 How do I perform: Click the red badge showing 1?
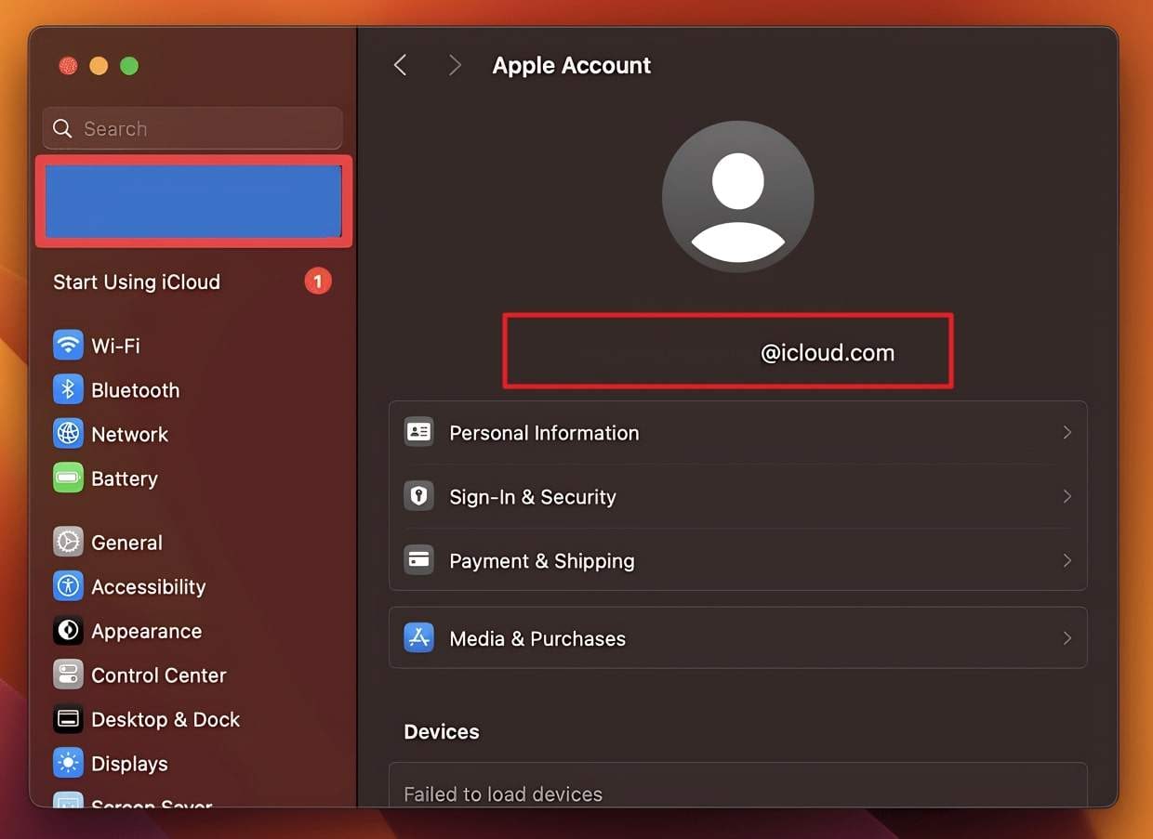[x=318, y=281]
